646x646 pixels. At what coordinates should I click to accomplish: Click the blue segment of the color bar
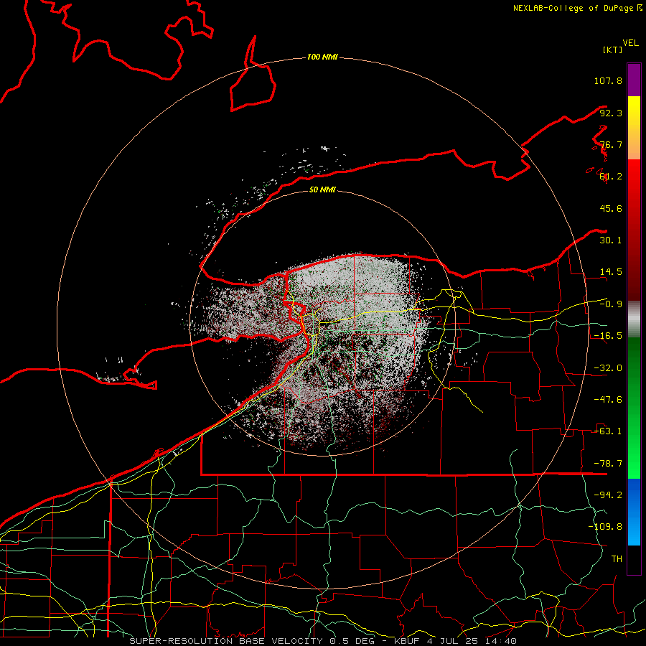(x=634, y=512)
